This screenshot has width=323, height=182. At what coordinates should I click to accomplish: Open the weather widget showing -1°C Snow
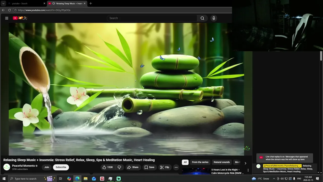coord(260,179)
